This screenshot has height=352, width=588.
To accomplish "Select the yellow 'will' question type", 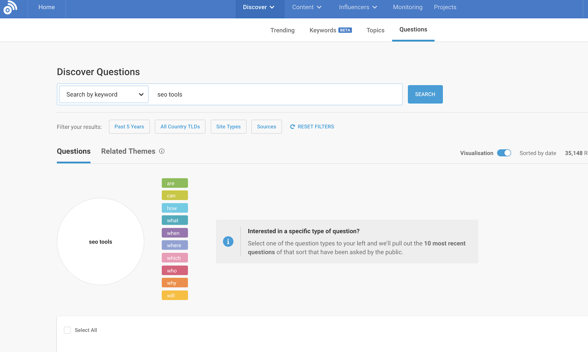I will [x=175, y=295].
